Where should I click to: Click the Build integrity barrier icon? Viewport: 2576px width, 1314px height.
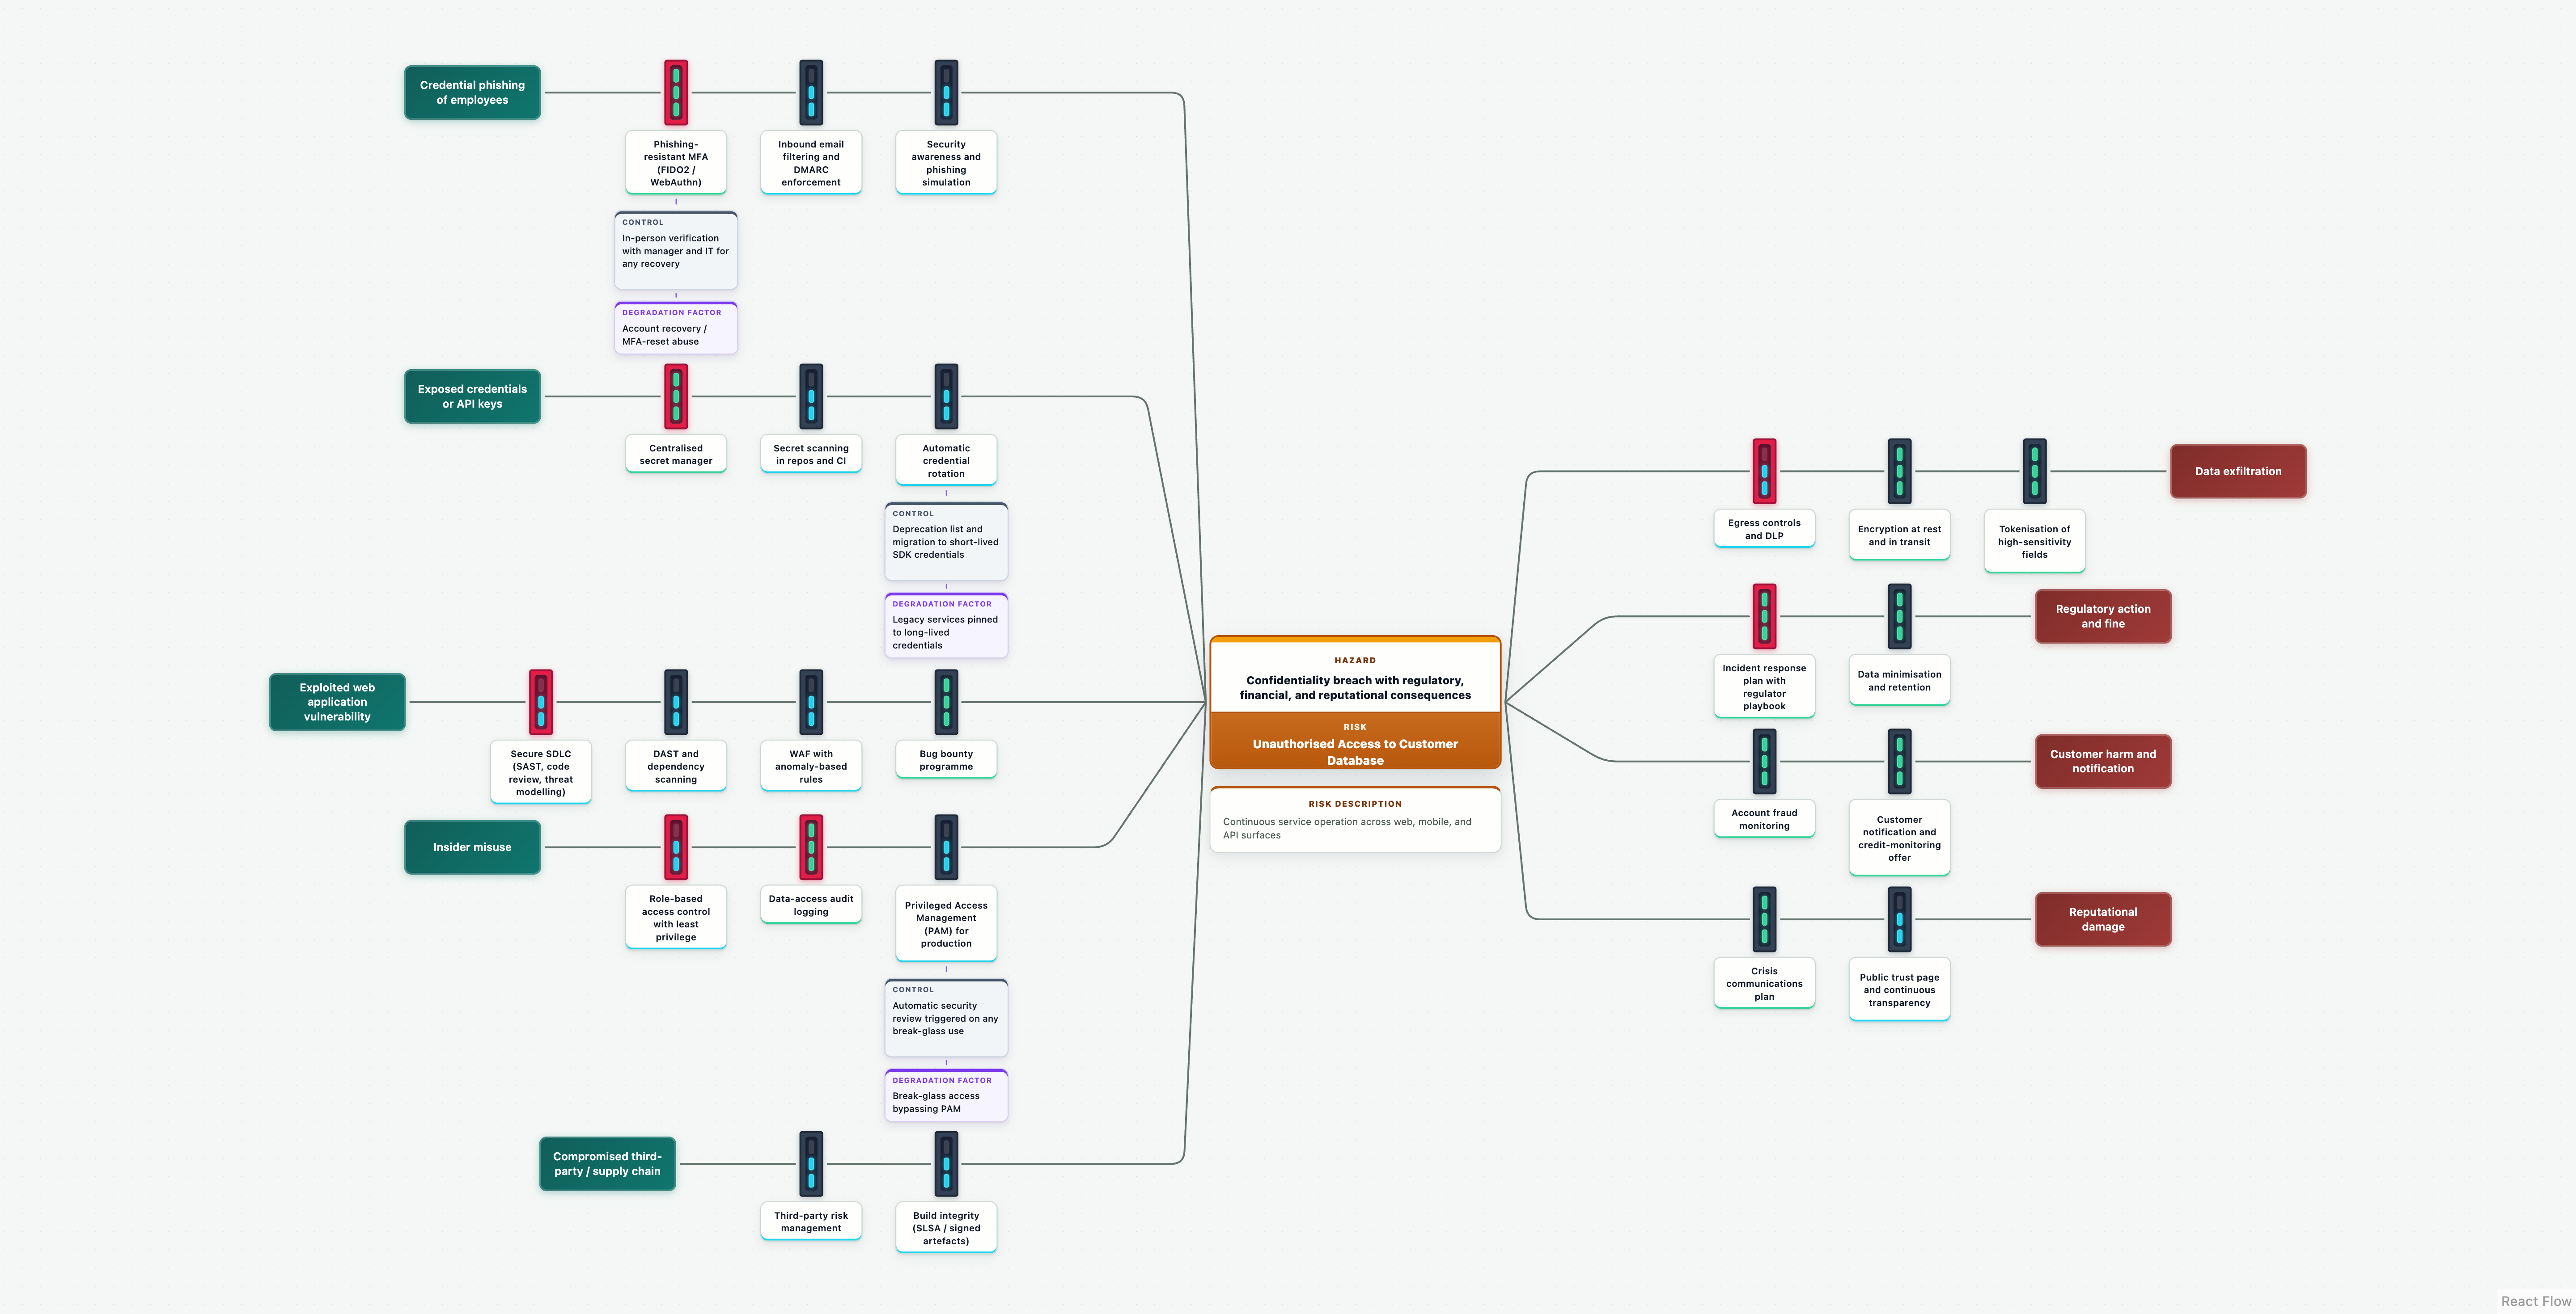pos(946,1164)
